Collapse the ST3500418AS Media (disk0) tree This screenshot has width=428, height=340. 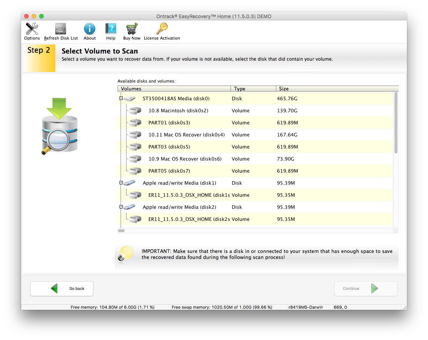click(121, 98)
